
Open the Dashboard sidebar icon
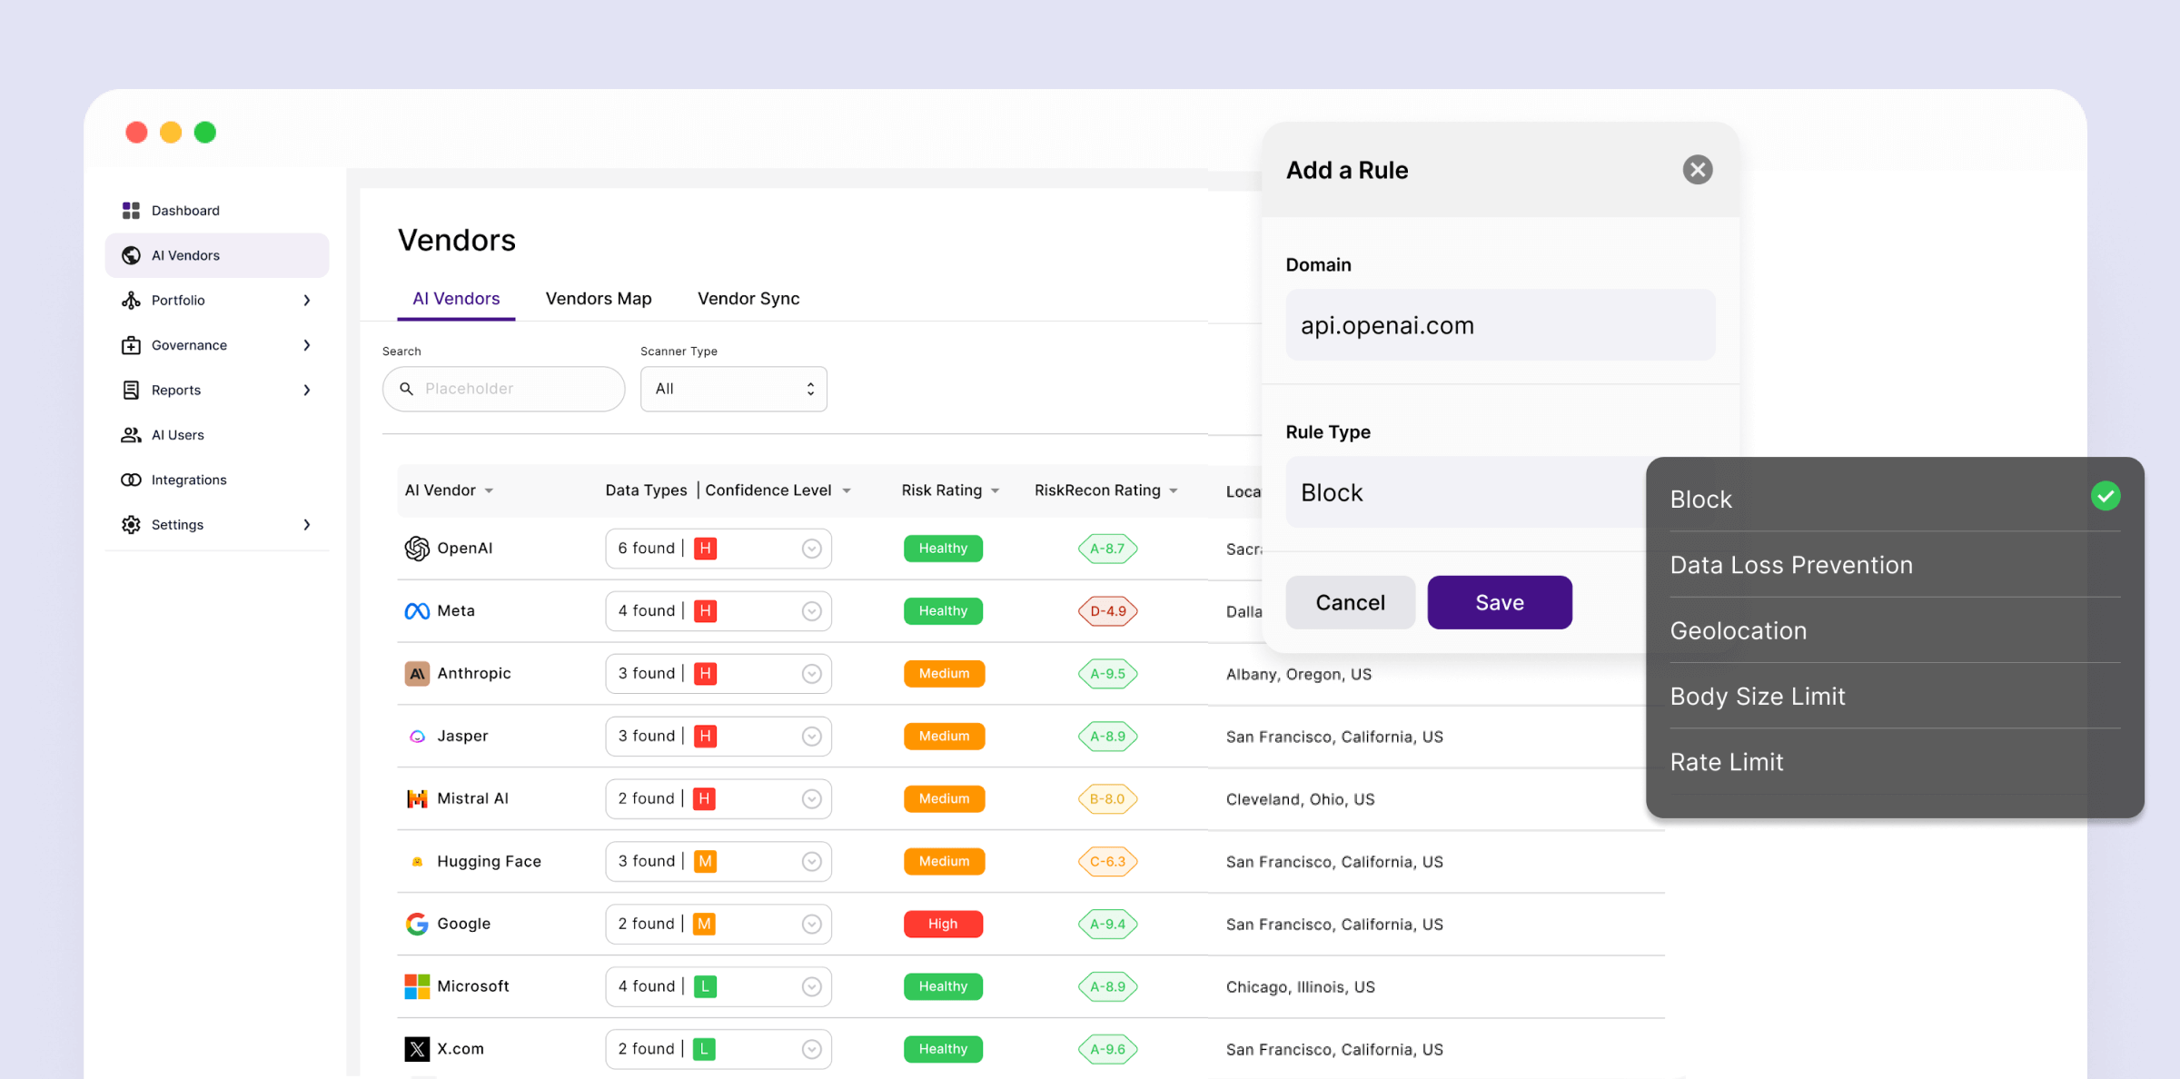(x=131, y=211)
